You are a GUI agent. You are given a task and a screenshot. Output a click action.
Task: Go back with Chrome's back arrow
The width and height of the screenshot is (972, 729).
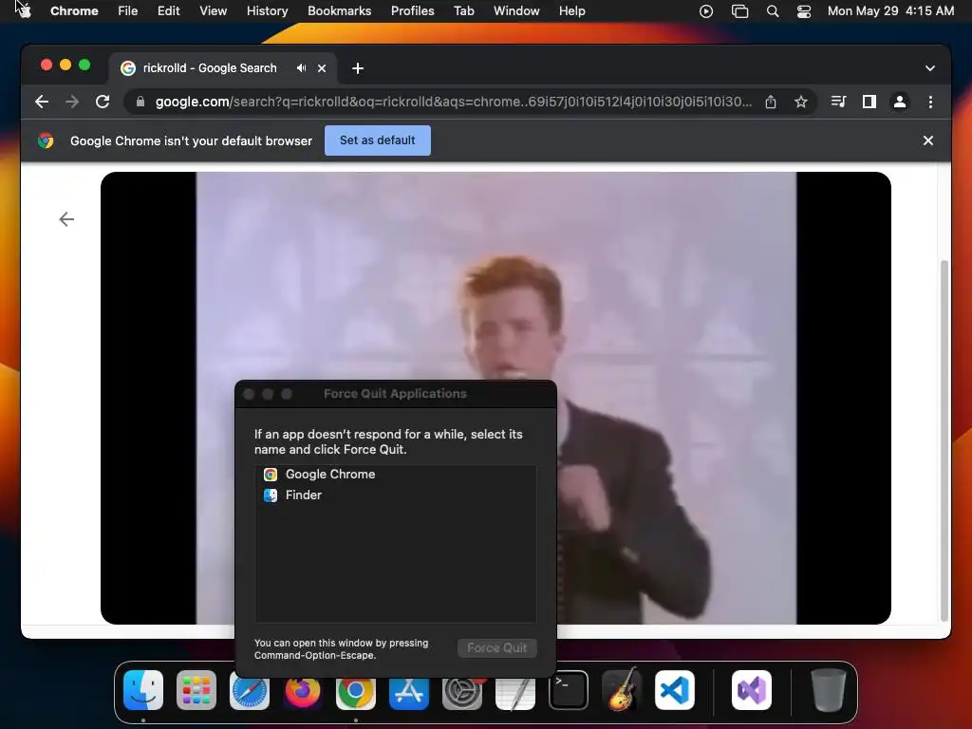coord(42,102)
